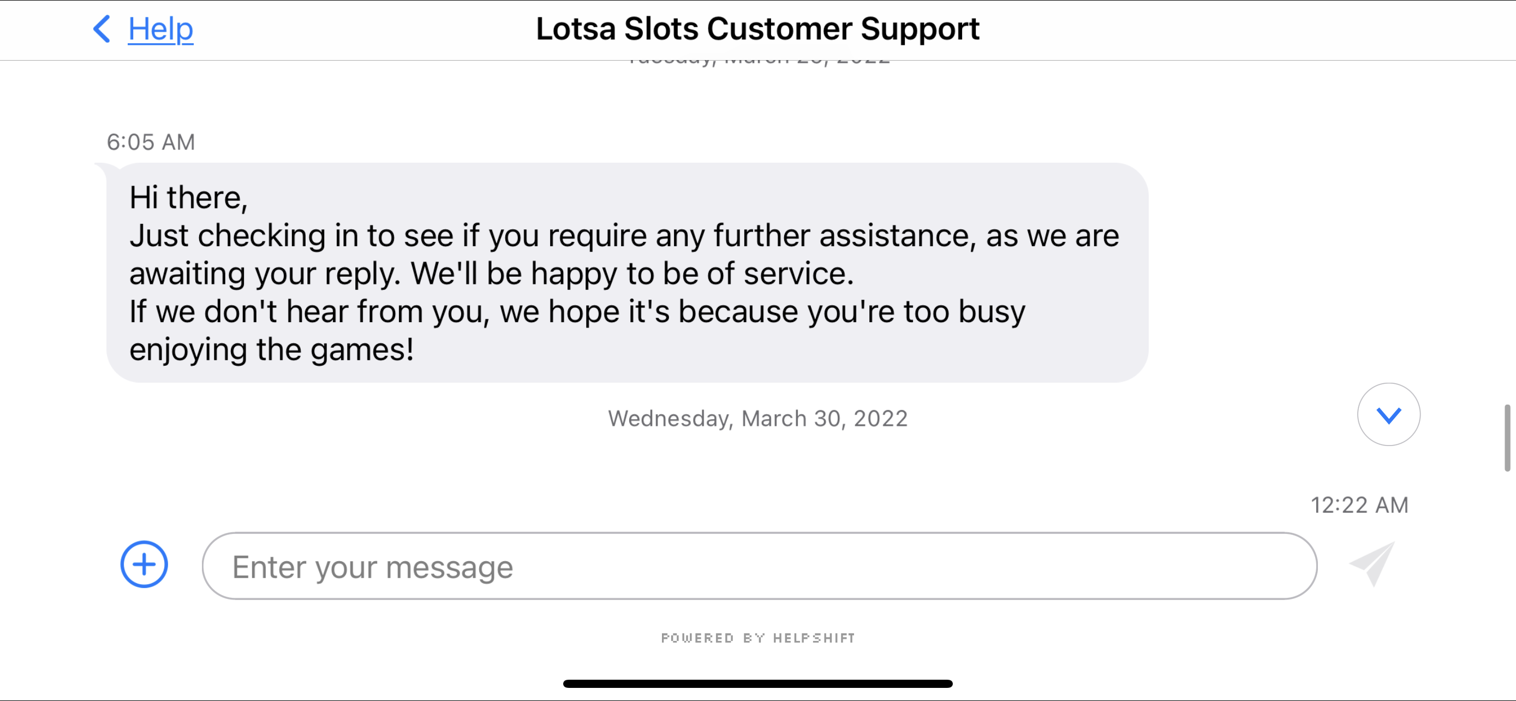Screen dimensions: 1516x701
Task: Tap the 'Just checking in' message line
Action: 624,235
